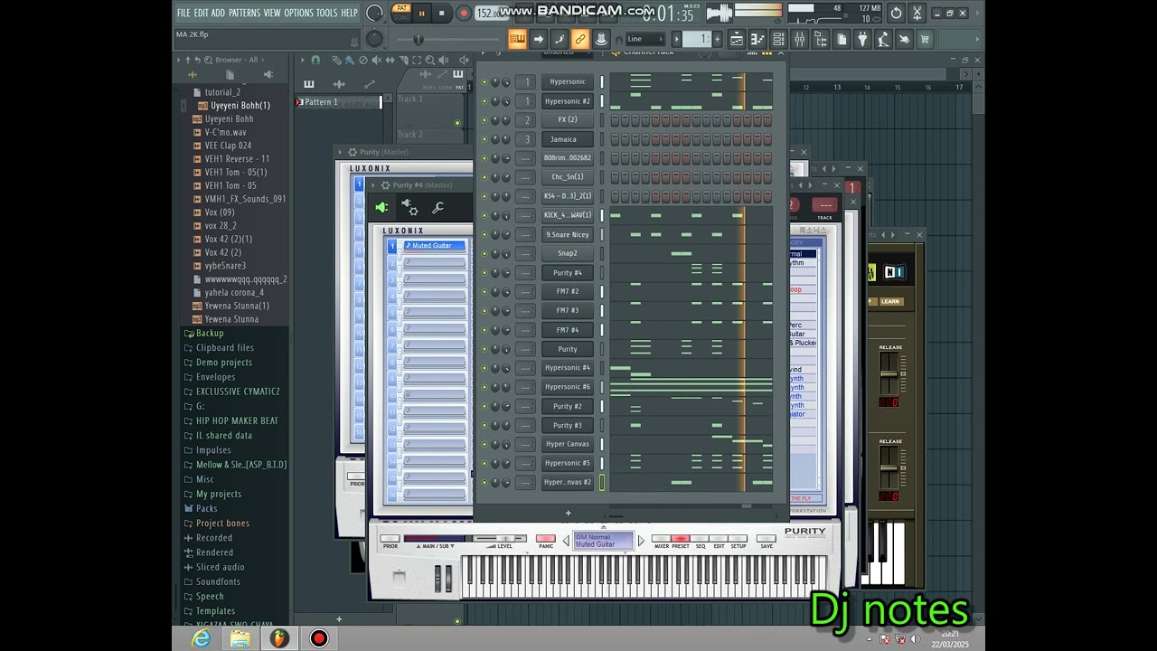Viewport: 1157px width, 651px height.
Task: Toggle the 9.Snare Nicey channel mute LED
Action: click(x=484, y=235)
